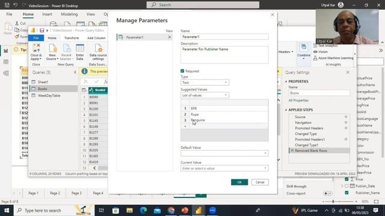Switch to Add Column tab
The height and width of the screenshot is (216, 385).
pos(96,38)
